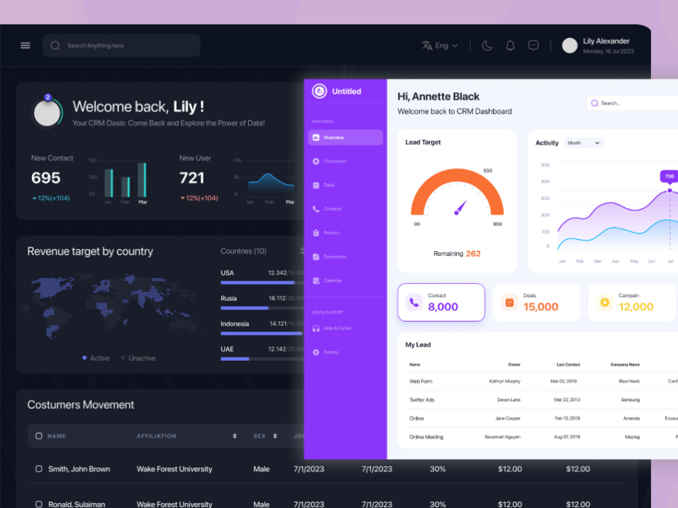This screenshot has height=508, width=678.
Task: Toggle the select-all checkbox beside NAME
Action: pyautogui.click(x=39, y=436)
